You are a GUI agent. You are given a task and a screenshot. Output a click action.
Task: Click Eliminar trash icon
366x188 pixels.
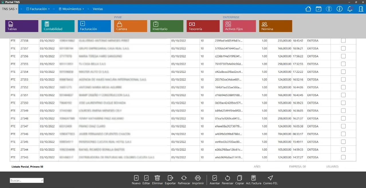coord(157,180)
